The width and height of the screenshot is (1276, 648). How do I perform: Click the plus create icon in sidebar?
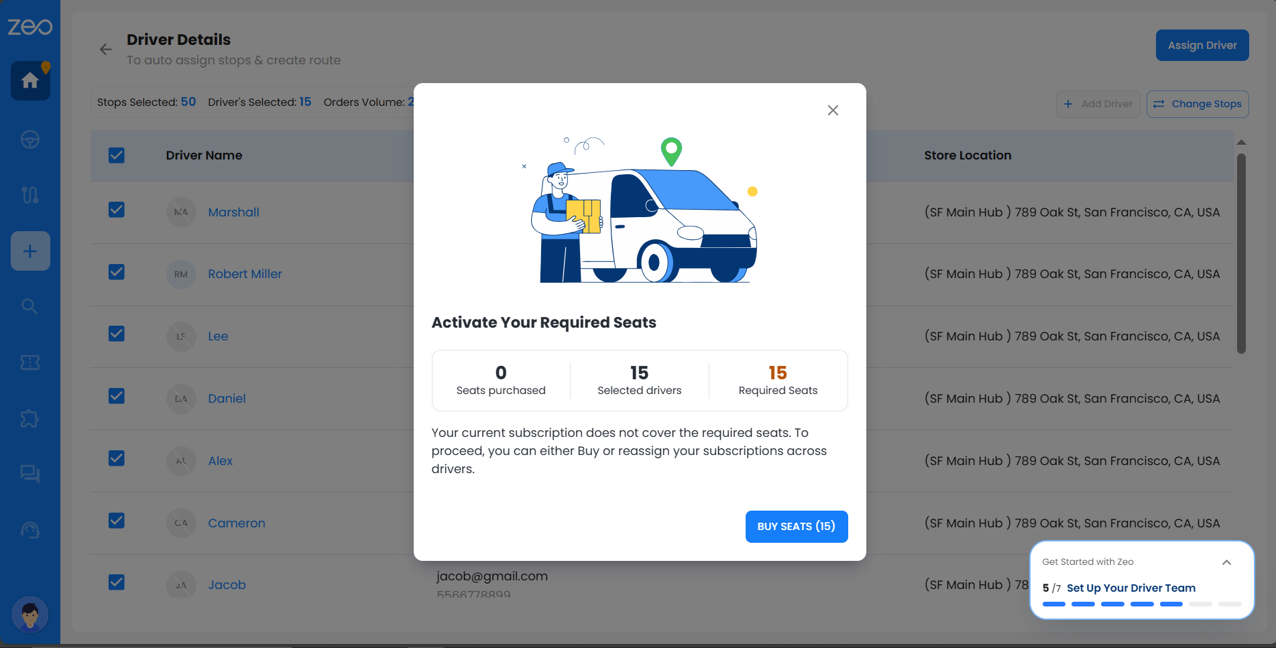click(30, 251)
